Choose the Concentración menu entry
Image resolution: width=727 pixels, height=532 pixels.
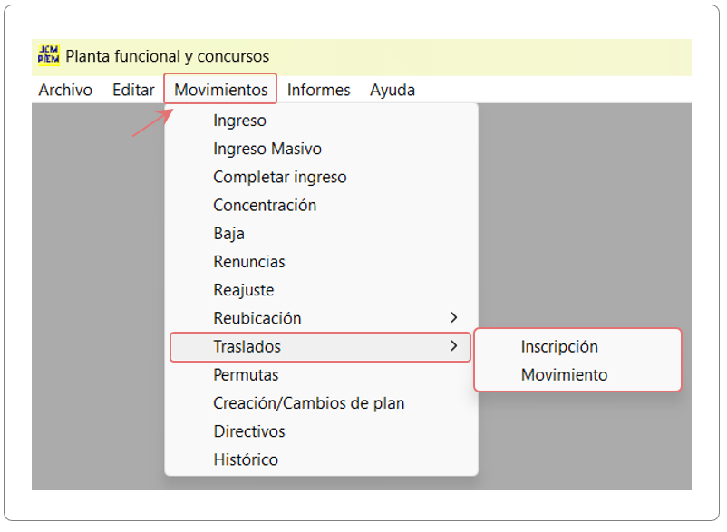pyautogui.click(x=321, y=206)
